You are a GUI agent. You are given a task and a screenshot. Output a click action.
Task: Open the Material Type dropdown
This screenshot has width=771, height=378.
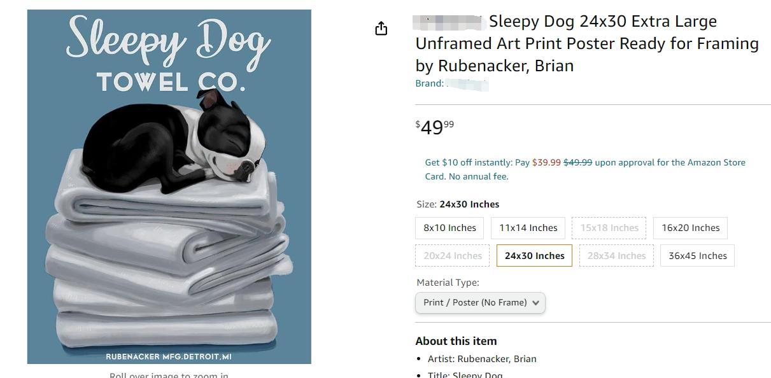tap(480, 303)
